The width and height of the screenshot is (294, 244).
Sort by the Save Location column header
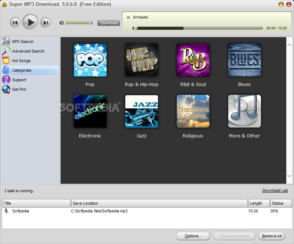[159, 203]
